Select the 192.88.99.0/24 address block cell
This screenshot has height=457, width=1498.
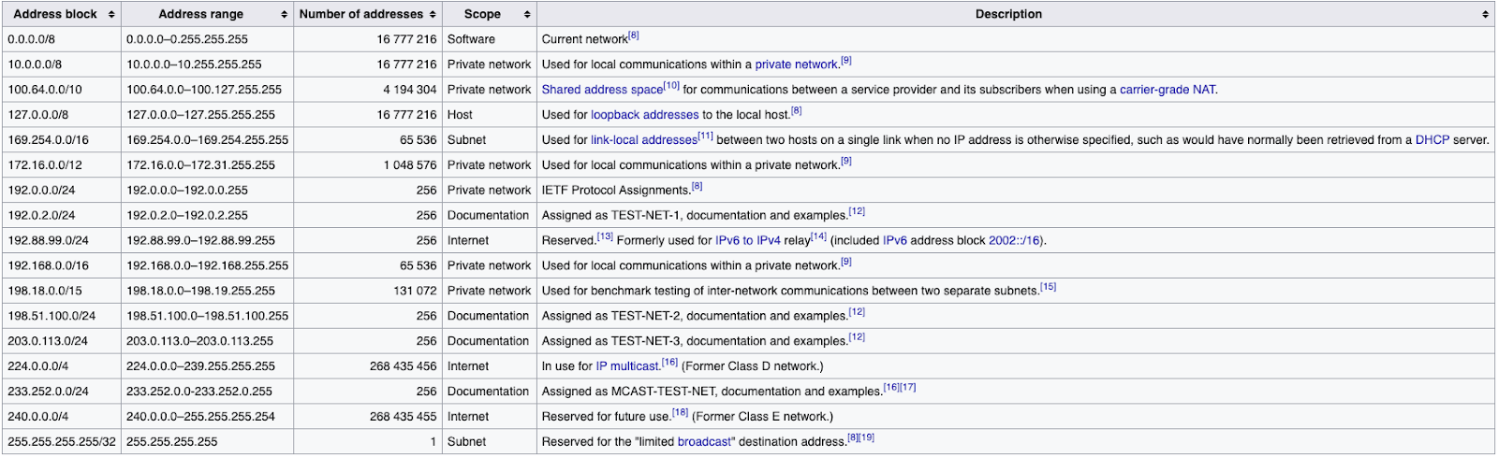pos(62,241)
